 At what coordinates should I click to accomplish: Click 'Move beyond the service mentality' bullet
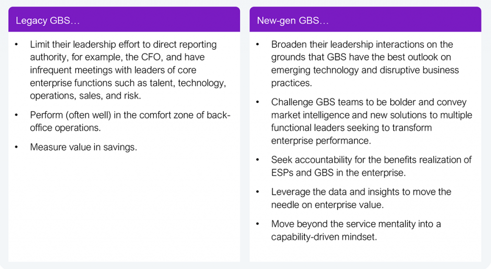tap(356, 230)
